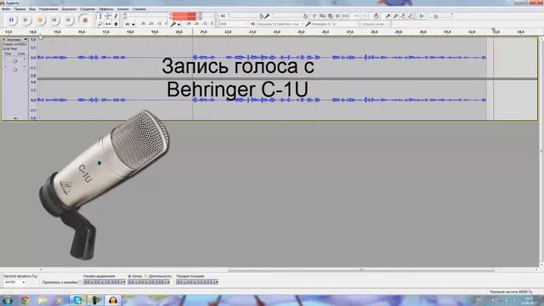
Task: Open the output device dropdown
Action: [x=280, y=24]
